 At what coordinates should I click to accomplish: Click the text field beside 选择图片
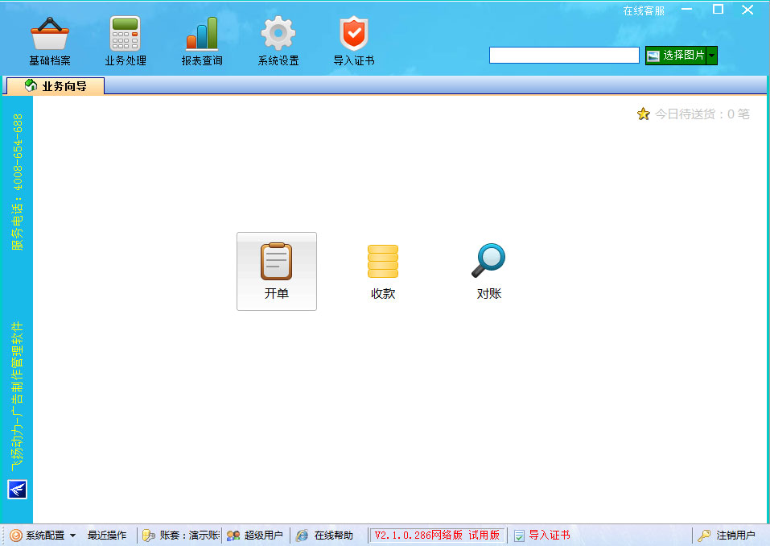[564, 56]
